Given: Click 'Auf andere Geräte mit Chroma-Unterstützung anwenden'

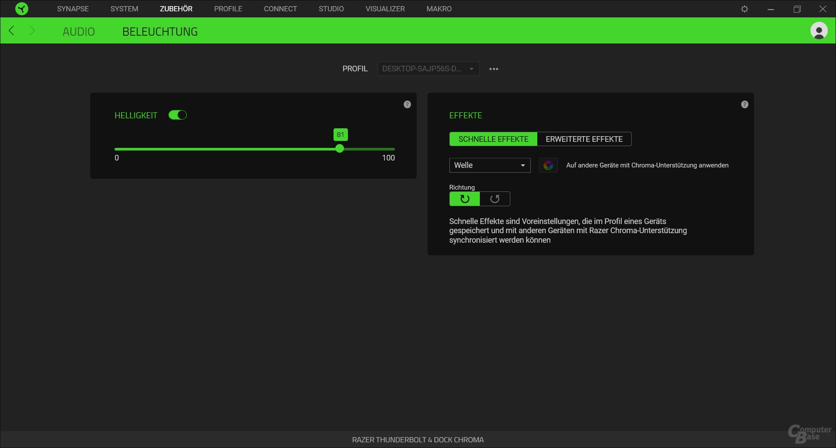Looking at the screenshot, I should 647,165.
